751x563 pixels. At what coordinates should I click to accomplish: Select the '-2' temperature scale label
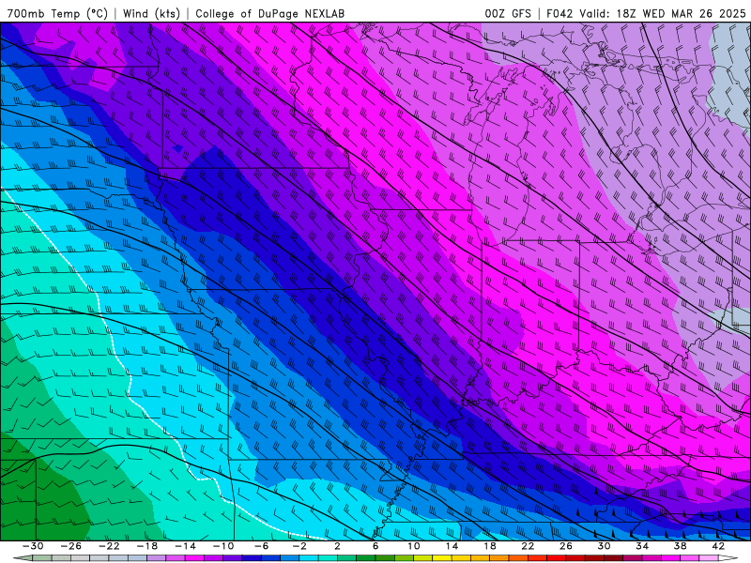coord(299,546)
